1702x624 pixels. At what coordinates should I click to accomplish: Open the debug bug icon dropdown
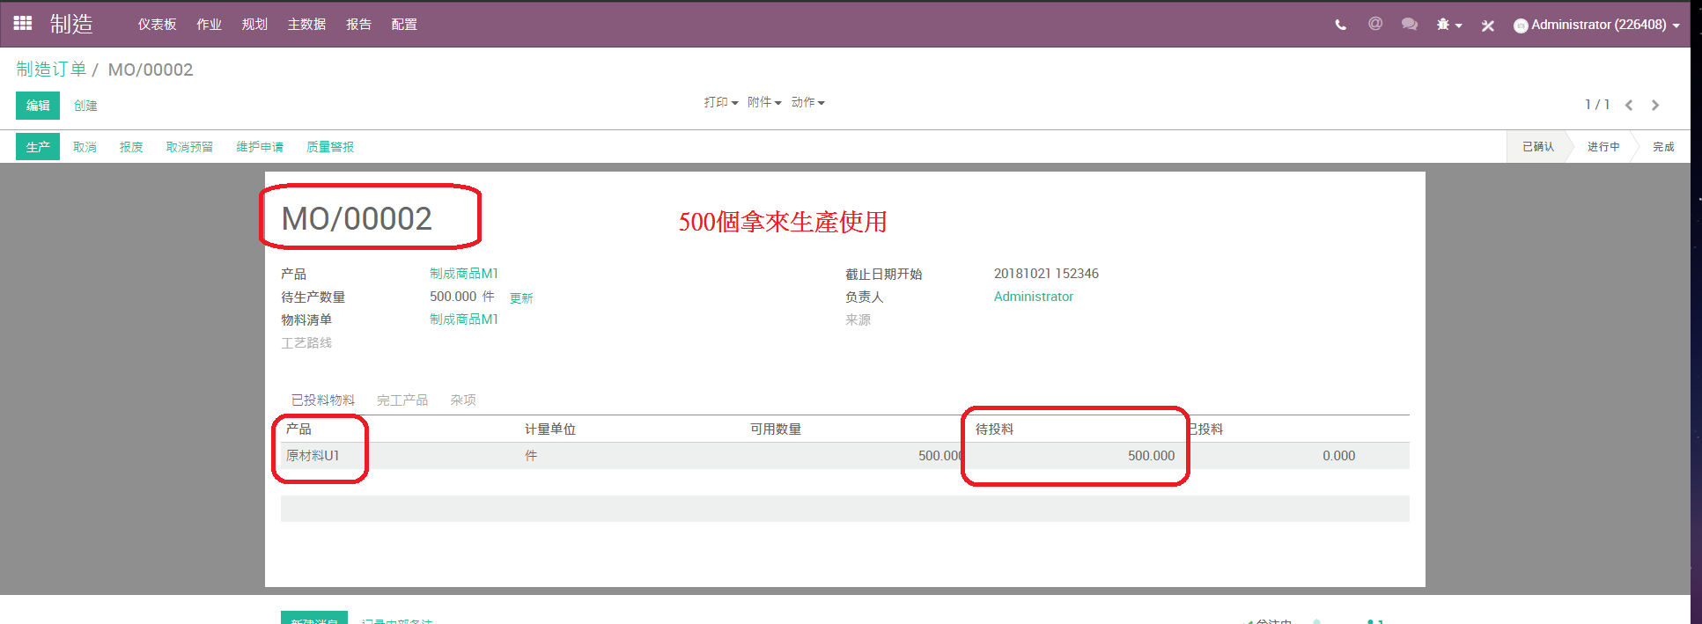(1448, 25)
